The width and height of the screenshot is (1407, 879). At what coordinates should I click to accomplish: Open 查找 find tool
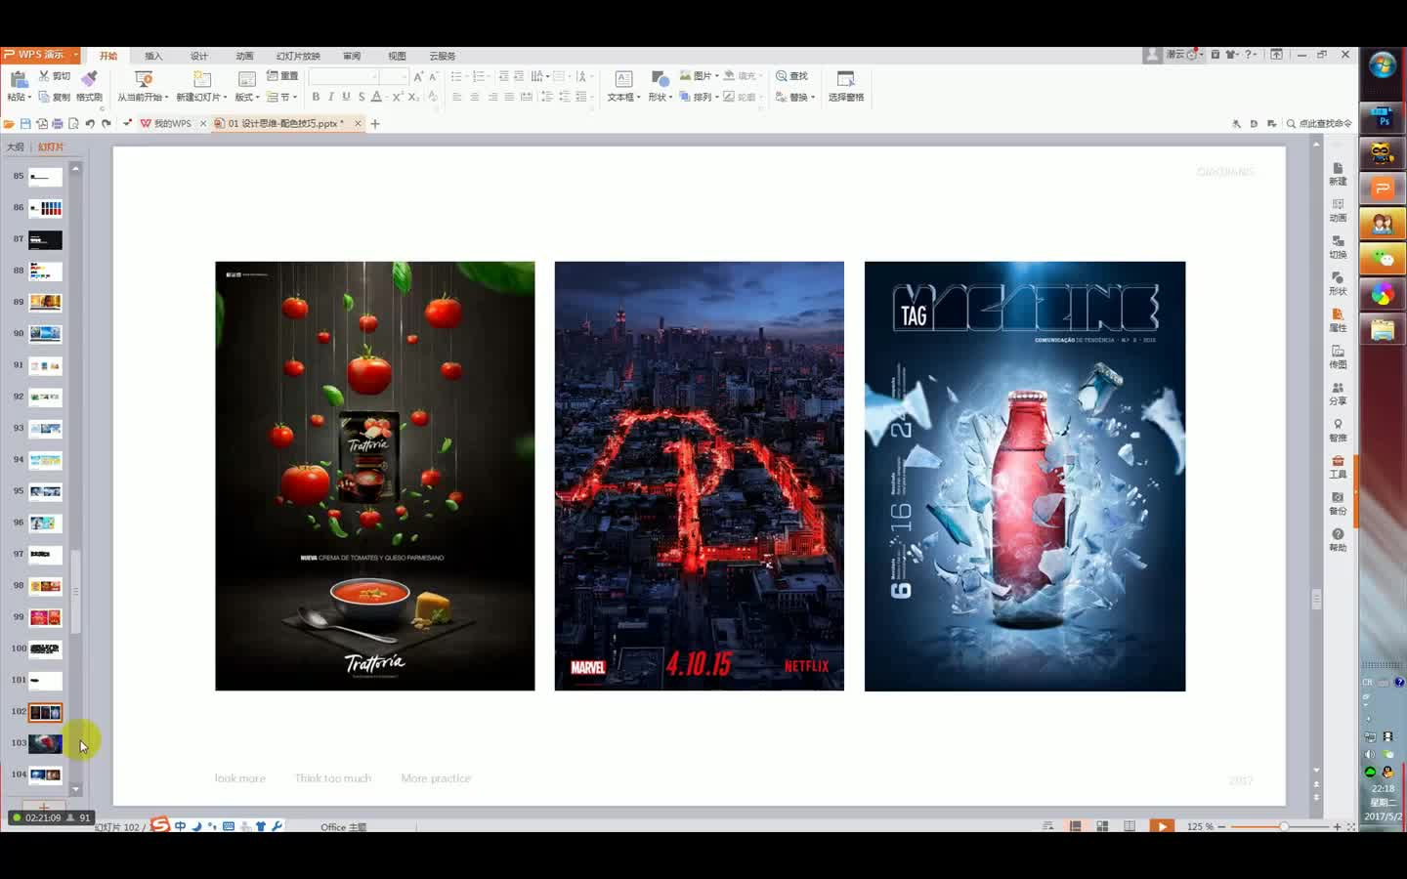pyautogui.click(x=791, y=76)
